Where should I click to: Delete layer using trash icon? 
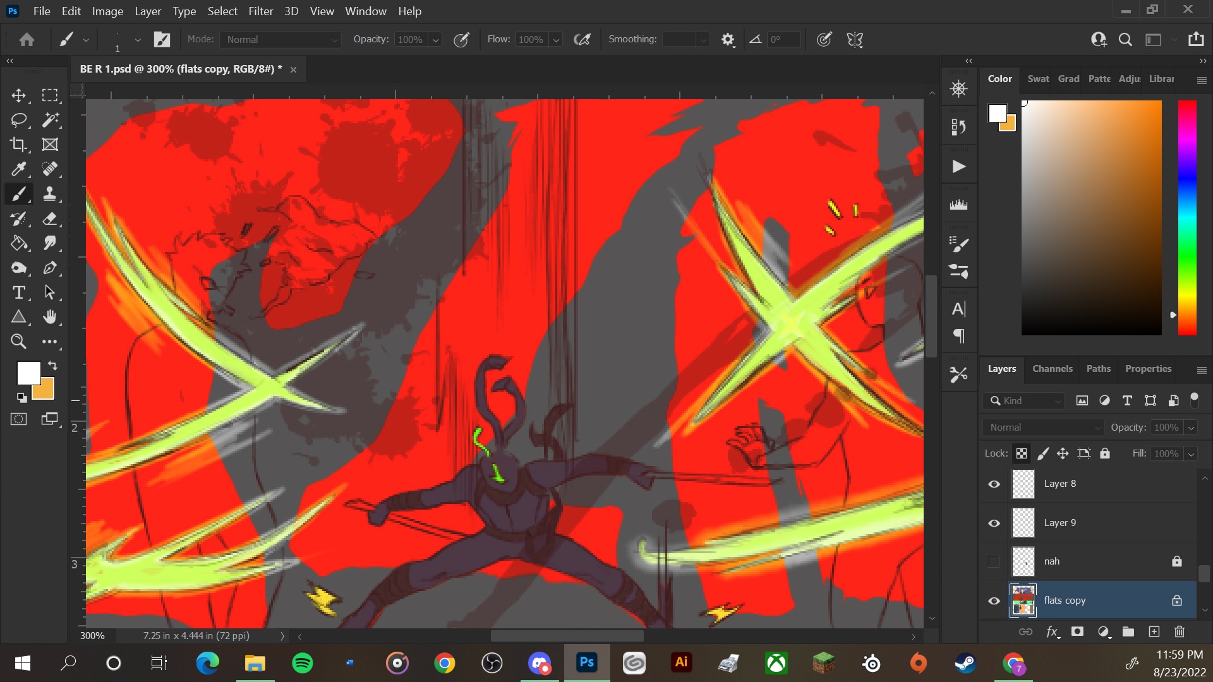[x=1179, y=631]
